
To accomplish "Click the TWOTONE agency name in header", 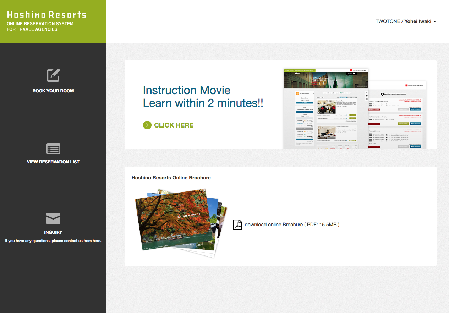I will click(x=388, y=21).
